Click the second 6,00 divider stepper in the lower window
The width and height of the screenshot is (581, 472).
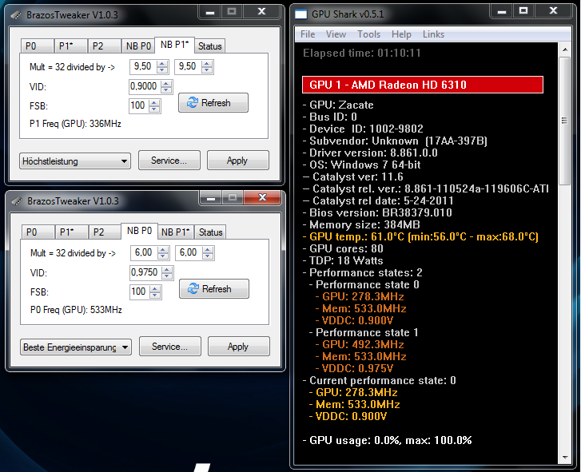click(x=208, y=253)
